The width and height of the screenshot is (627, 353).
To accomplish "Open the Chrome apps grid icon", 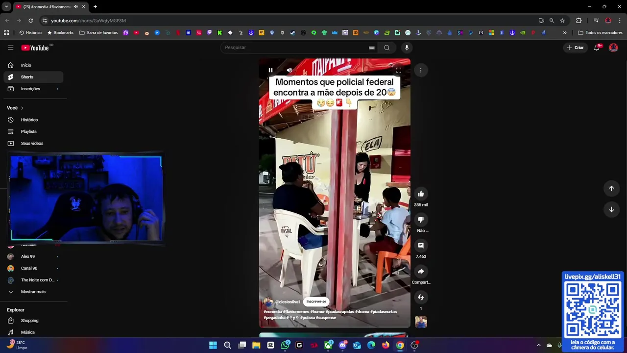I will point(6,33).
